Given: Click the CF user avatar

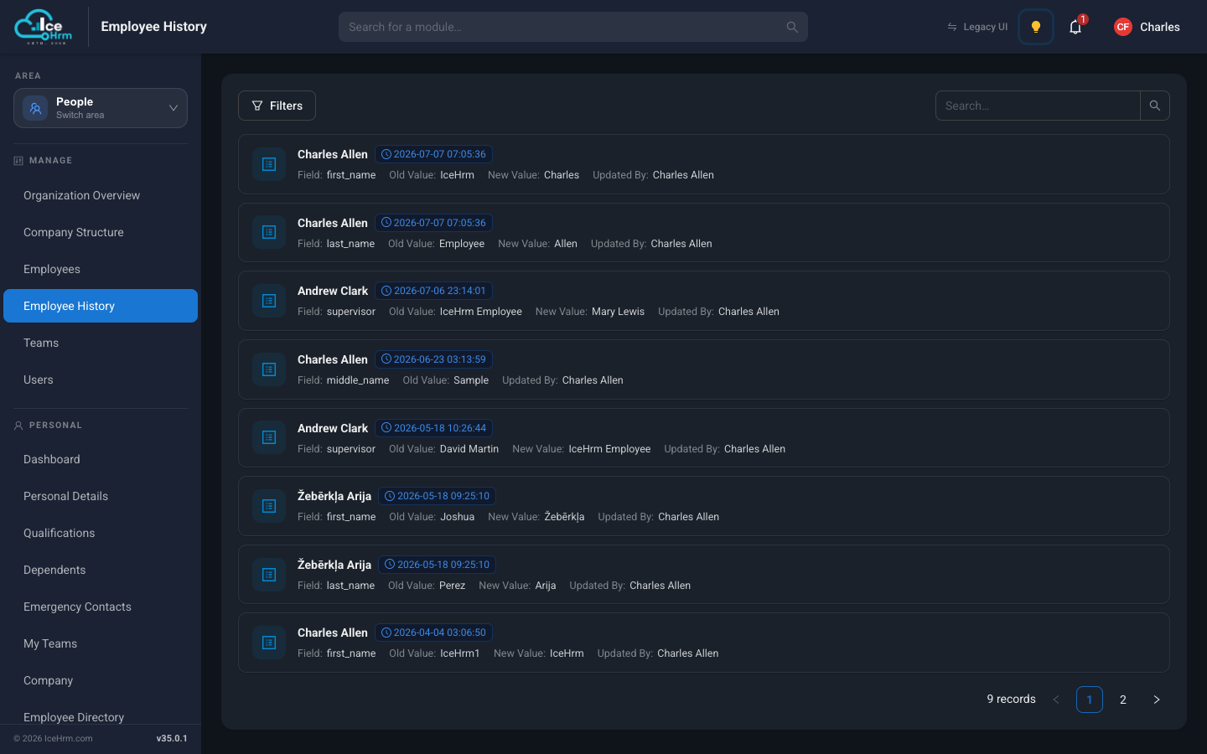Looking at the screenshot, I should point(1123,27).
